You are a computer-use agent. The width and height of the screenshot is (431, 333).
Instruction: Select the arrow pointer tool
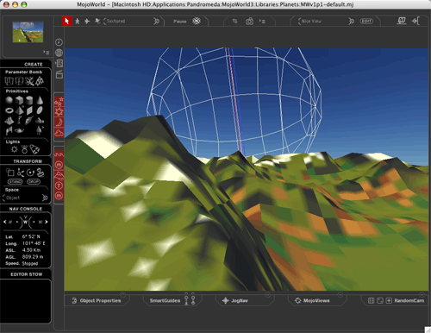(x=67, y=21)
